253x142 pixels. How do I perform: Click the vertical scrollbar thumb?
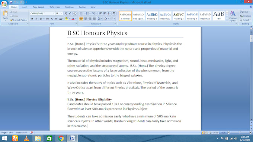251,38
